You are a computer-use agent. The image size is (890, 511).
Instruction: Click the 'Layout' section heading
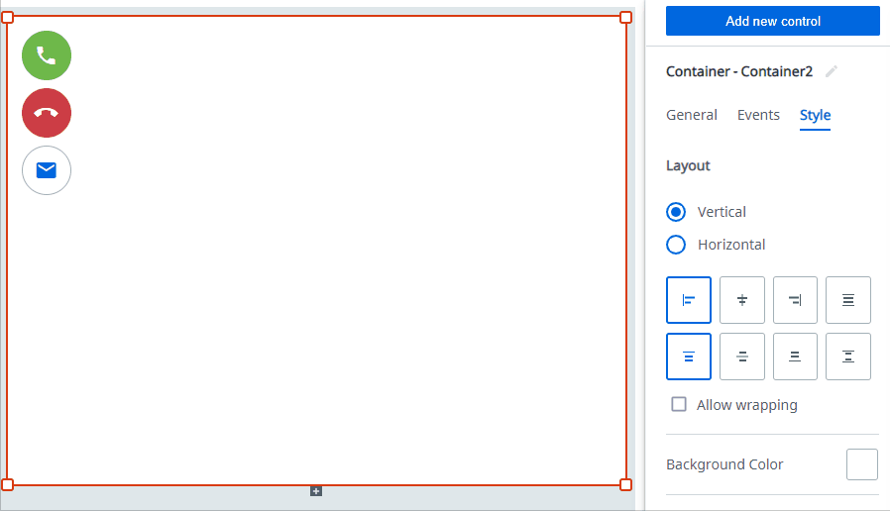pyautogui.click(x=688, y=165)
